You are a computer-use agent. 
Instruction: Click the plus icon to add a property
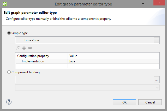coord(24,48)
